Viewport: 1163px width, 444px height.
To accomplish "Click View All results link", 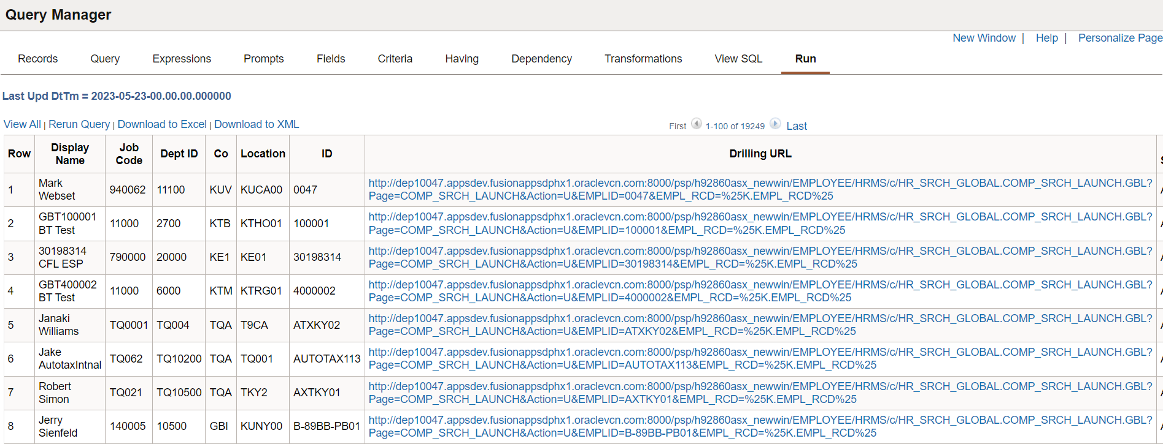I will pyautogui.click(x=22, y=124).
